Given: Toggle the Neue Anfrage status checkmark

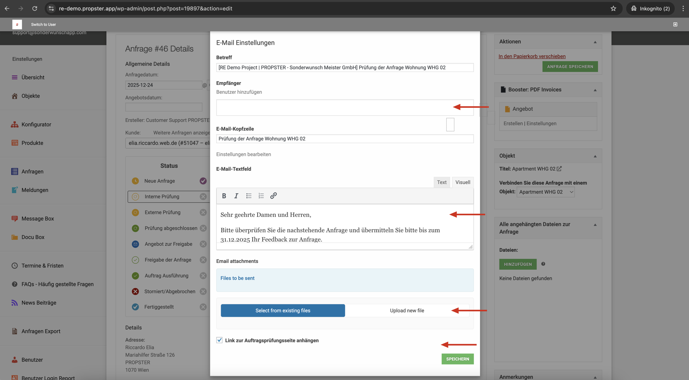Looking at the screenshot, I should (x=203, y=181).
